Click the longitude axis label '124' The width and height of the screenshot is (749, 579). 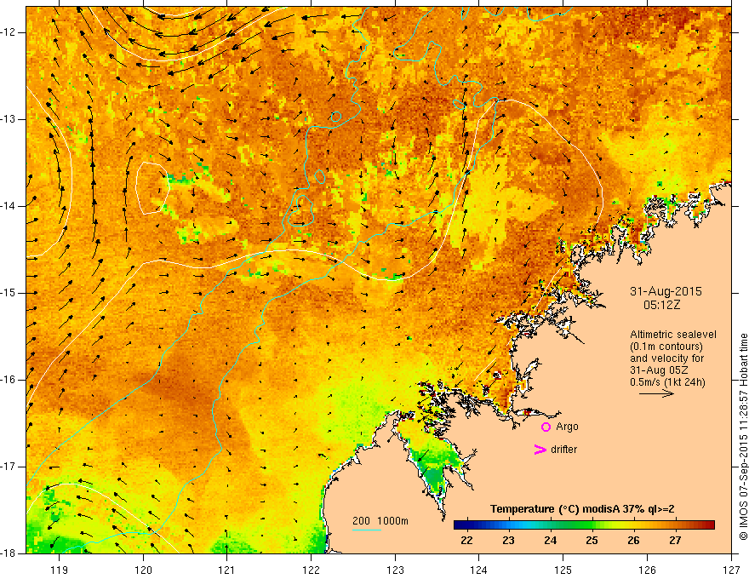[x=479, y=570]
